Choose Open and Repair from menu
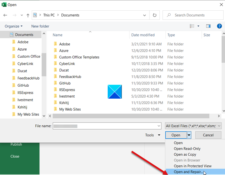The width and height of the screenshot is (225, 175). coord(188,172)
